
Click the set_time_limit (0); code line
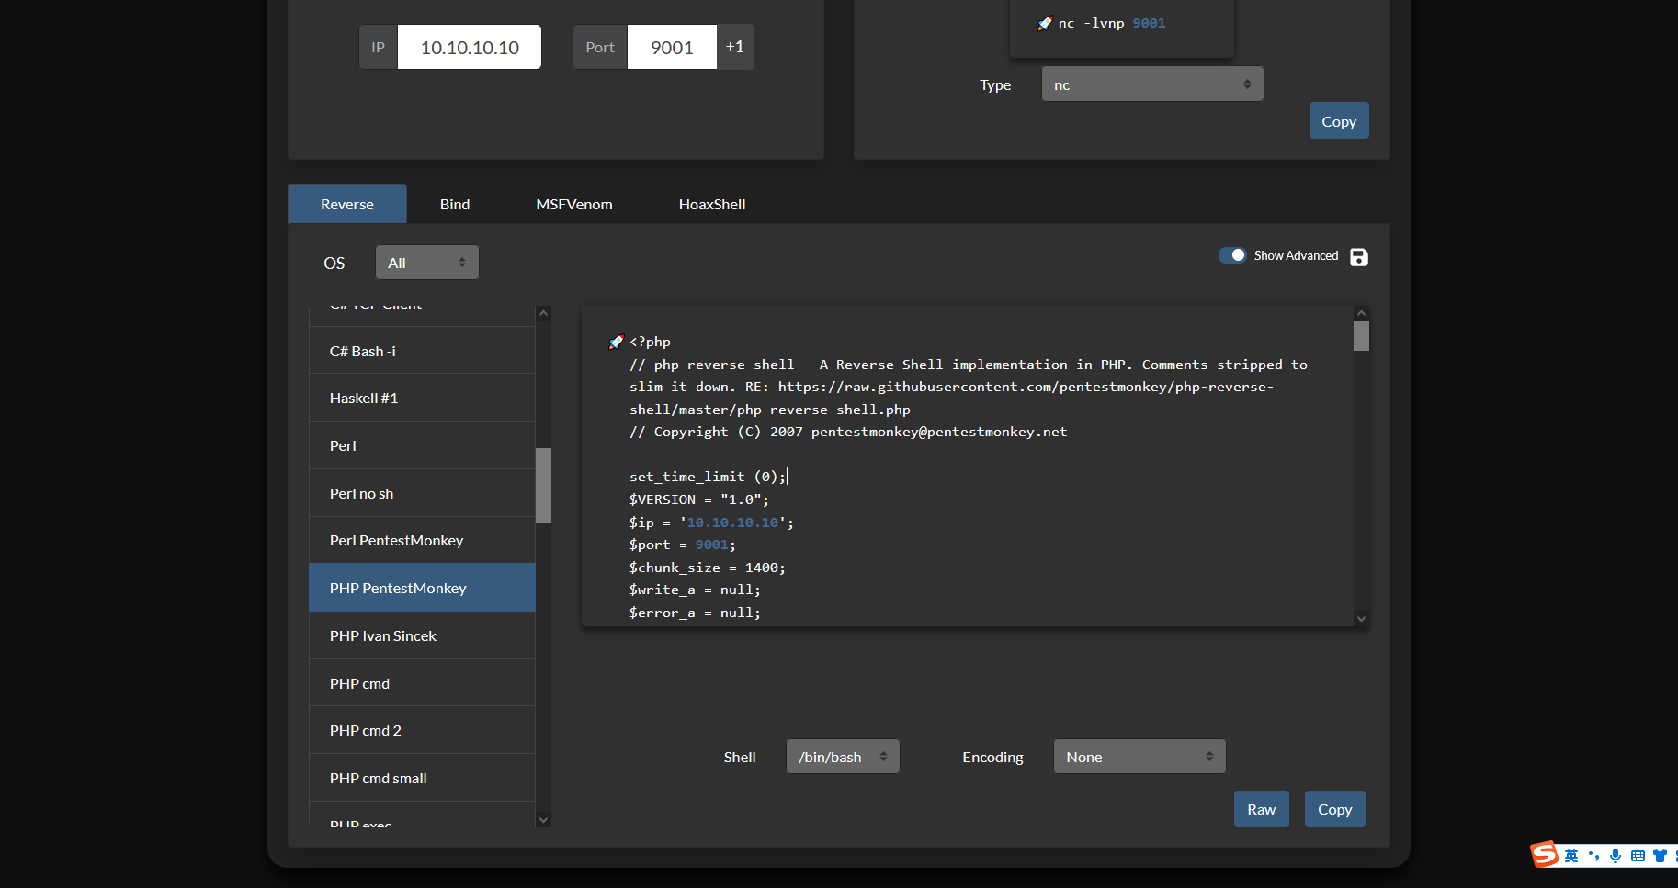[x=708, y=477]
